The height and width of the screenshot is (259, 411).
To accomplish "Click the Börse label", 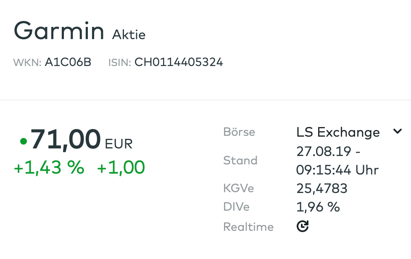I will 239,132.
